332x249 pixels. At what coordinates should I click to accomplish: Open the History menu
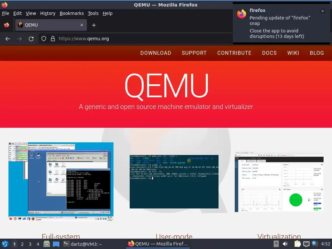[48, 13]
